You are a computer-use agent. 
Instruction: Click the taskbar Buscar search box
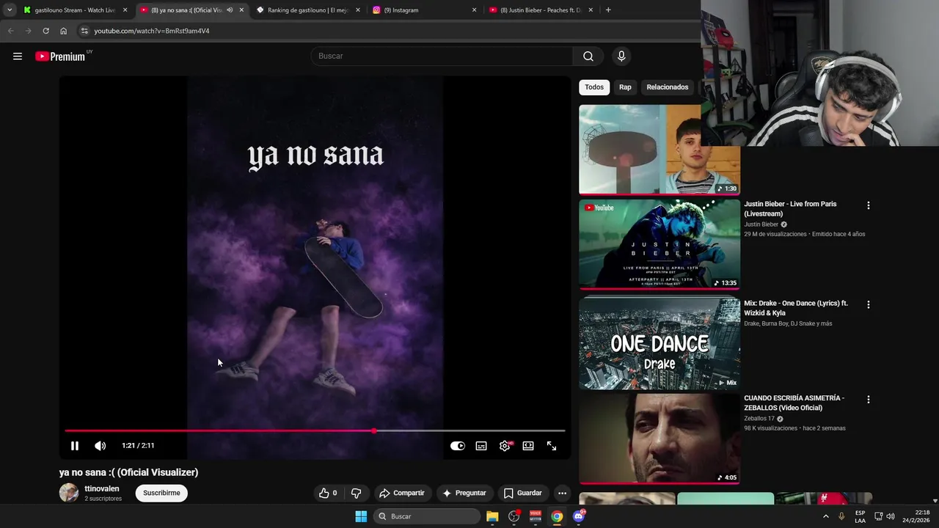[x=427, y=516]
